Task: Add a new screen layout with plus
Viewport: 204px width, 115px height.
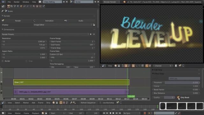Action: pos(64,2)
